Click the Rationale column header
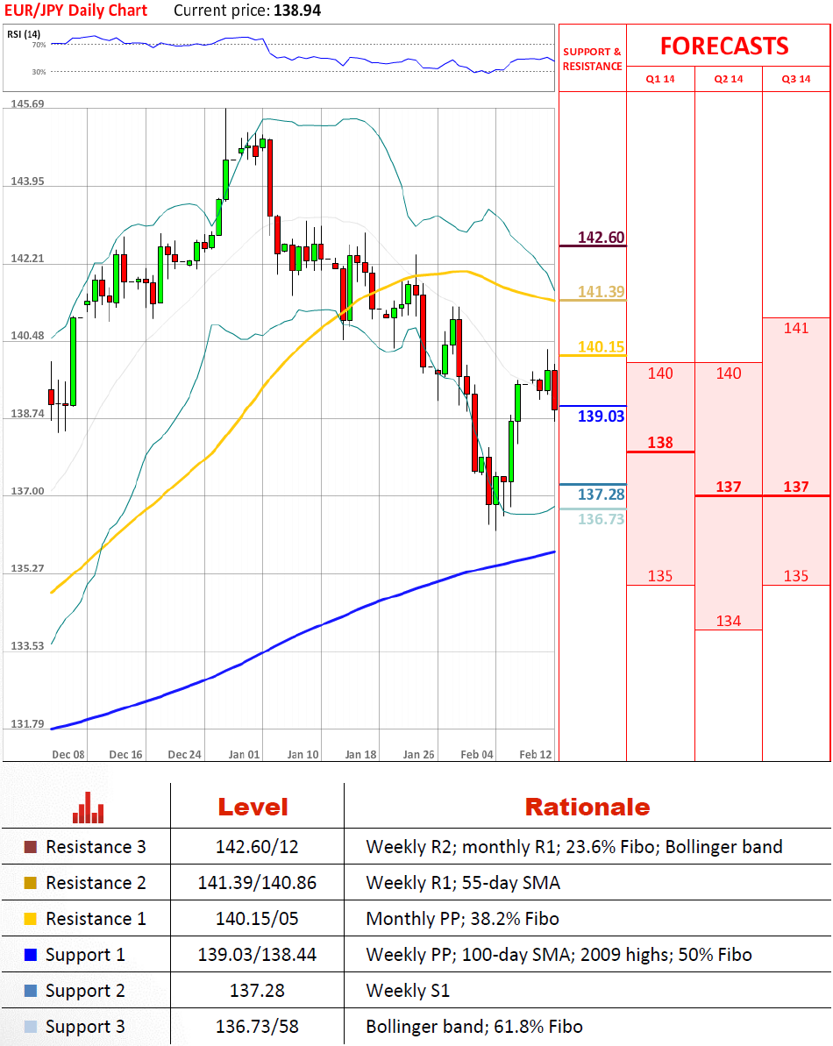 [x=587, y=807]
